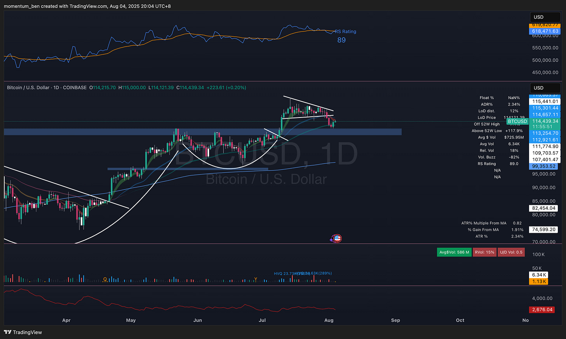Click the low value L114,121.39 in legend
566x339 pixels.
coord(161,88)
